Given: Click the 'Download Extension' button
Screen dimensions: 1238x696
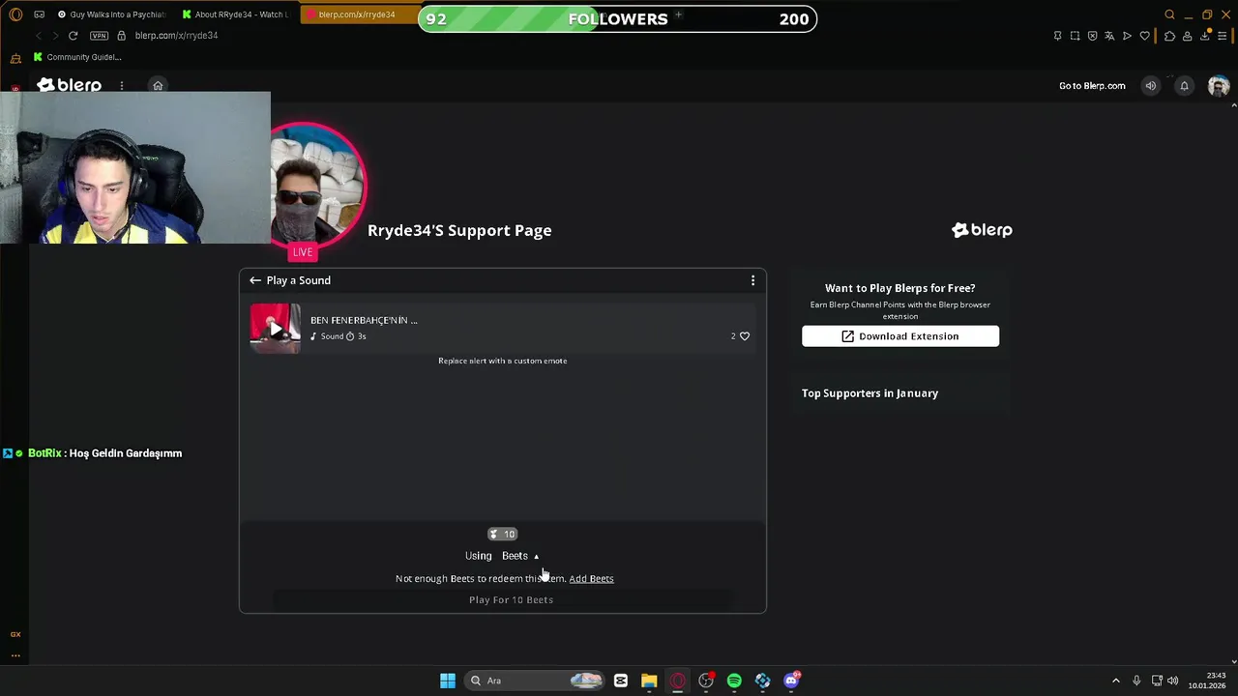Looking at the screenshot, I should click(900, 336).
